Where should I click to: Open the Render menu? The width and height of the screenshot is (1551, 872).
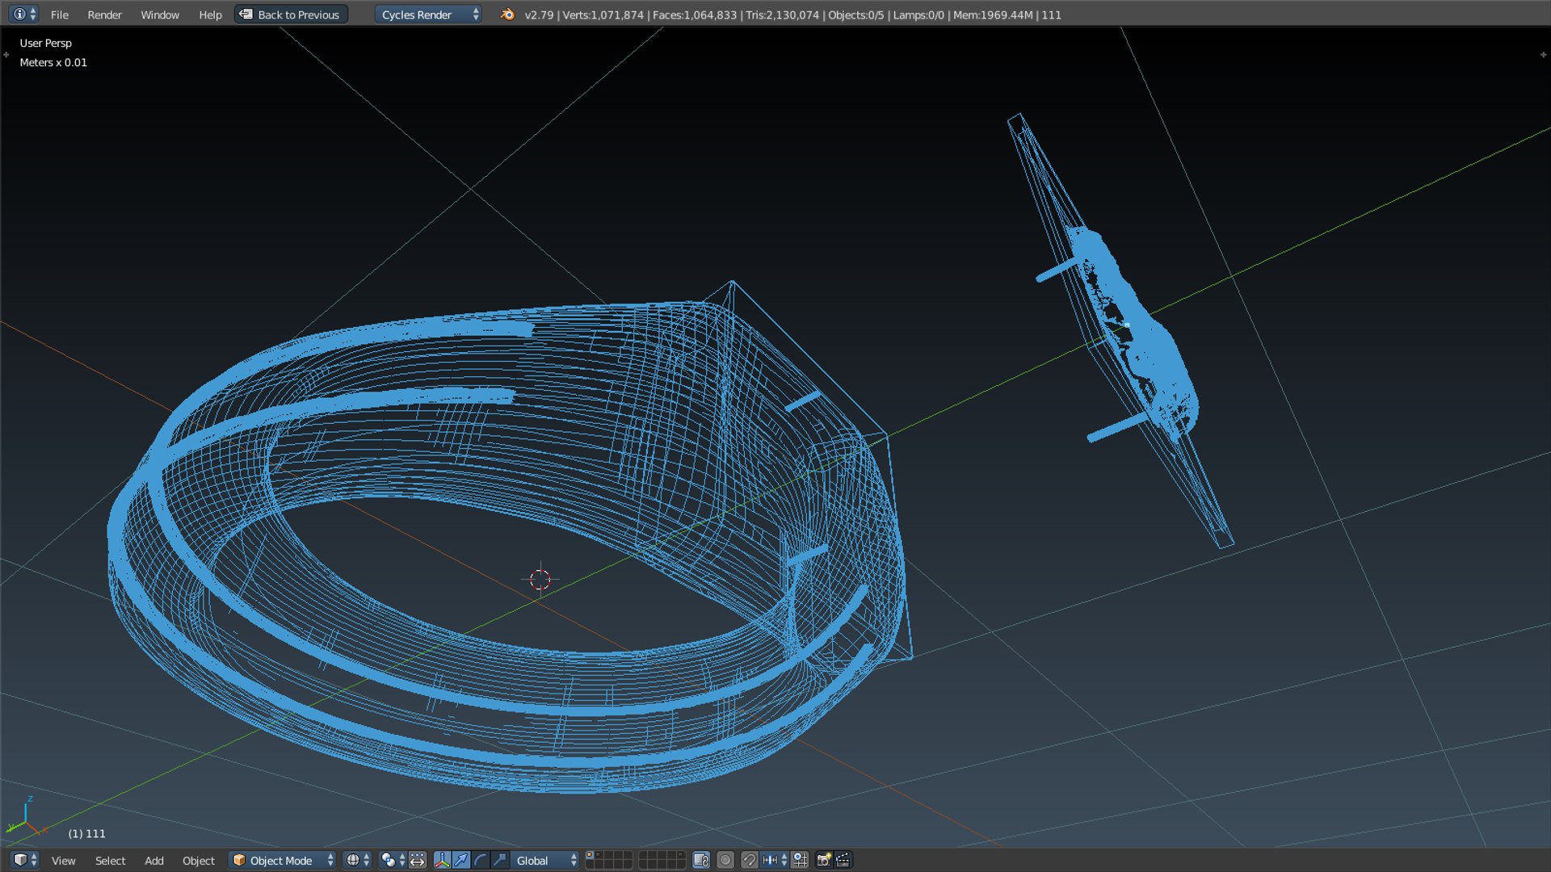coord(104,15)
